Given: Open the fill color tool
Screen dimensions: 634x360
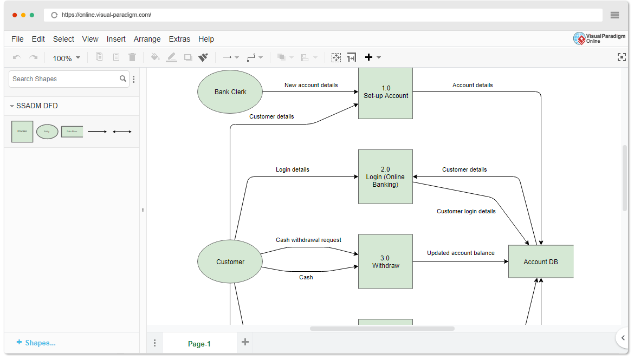Looking at the screenshot, I should point(155,57).
